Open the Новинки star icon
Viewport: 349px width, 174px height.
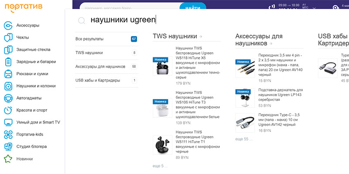point(8,159)
